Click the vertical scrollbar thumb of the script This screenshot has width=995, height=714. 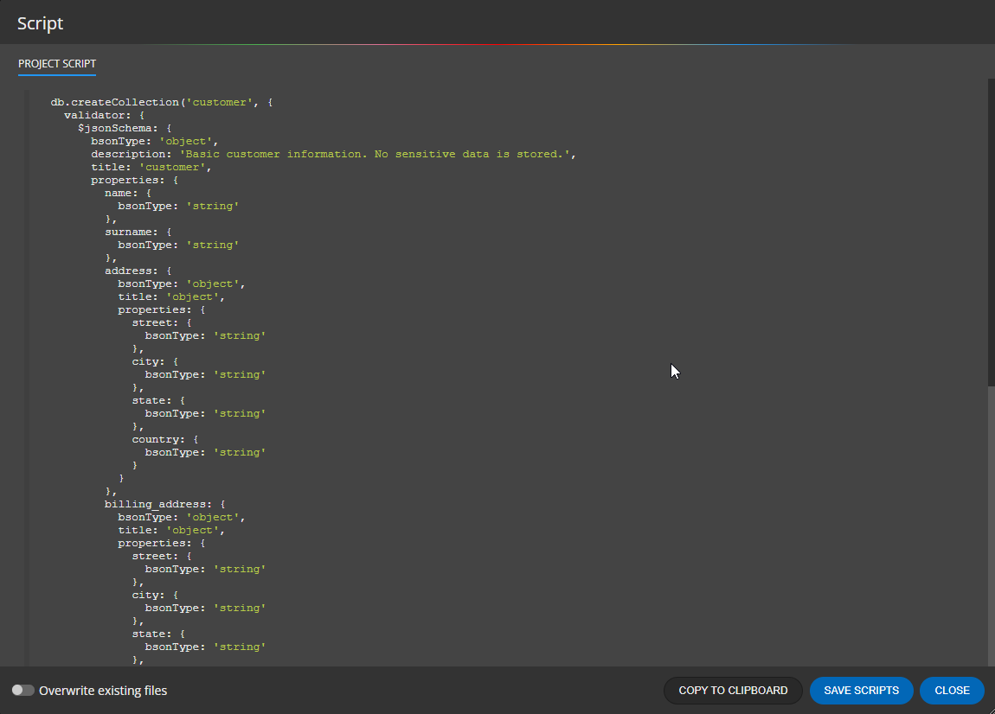pyautogui.click(x=991, y=233)
